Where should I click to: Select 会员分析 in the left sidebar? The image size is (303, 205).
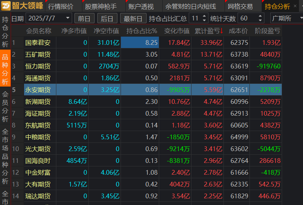(x=5, y=107)
